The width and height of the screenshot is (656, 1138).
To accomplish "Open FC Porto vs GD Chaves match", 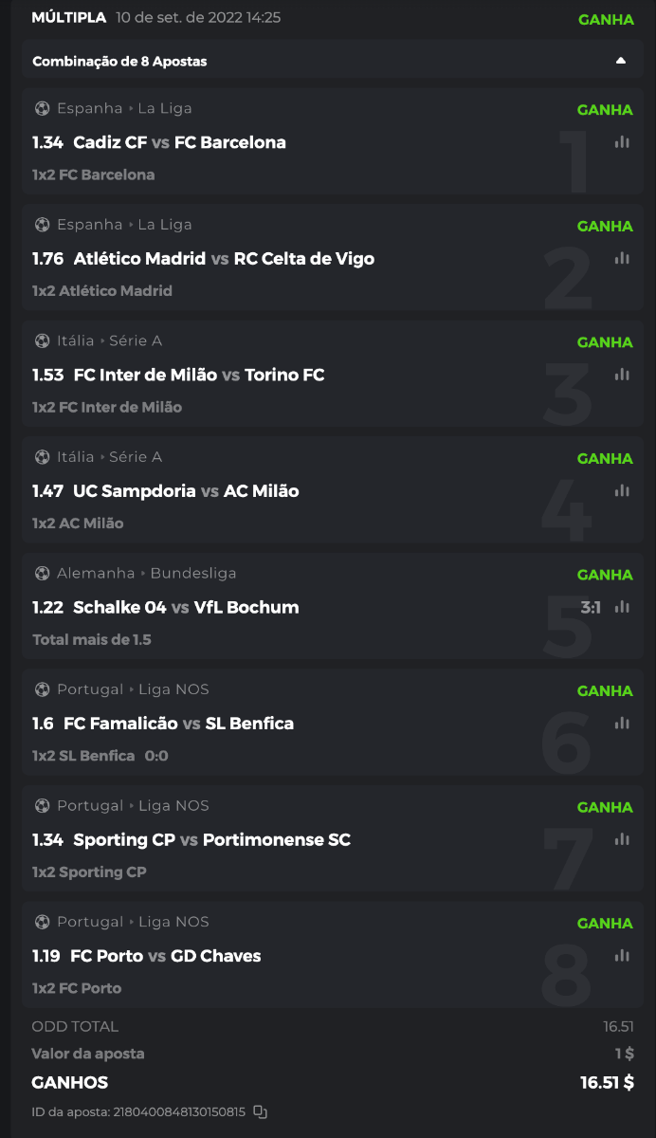I will 166,955.
